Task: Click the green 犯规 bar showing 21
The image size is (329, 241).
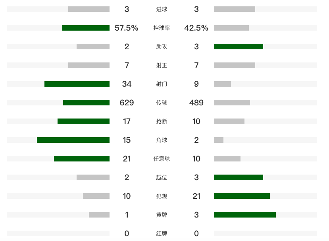Action: pyautogui.click(x=242, y=196)
